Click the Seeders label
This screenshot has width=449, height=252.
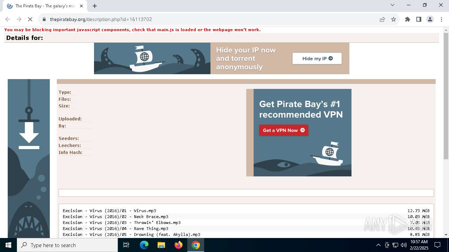coord(69,138)
